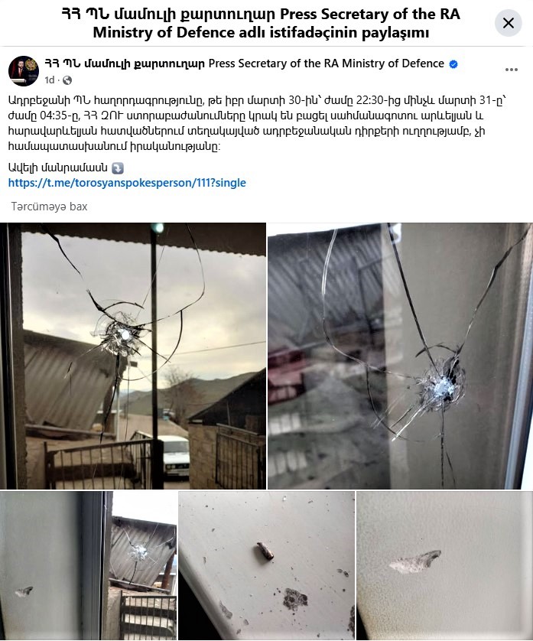This screenshot has height=641, width=533.
Task: Click the dialog header title text
Action: click(x=261, y=23)
